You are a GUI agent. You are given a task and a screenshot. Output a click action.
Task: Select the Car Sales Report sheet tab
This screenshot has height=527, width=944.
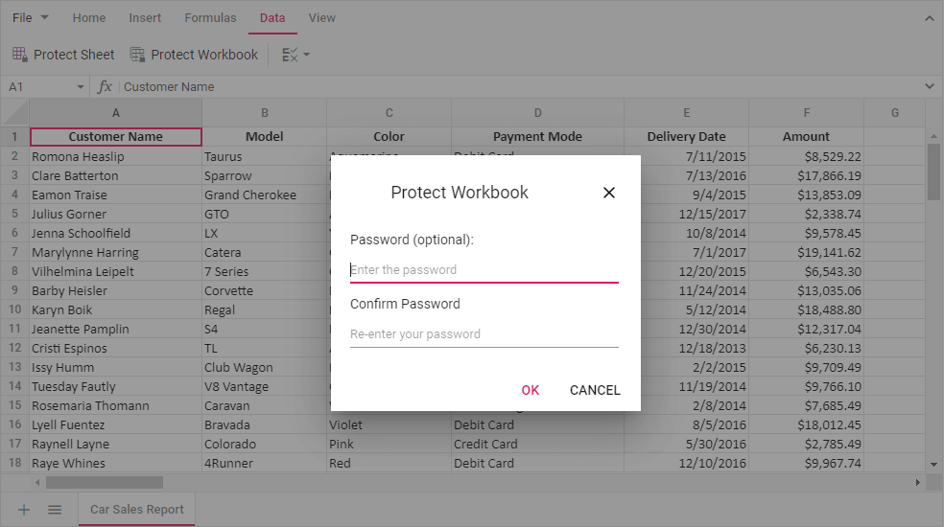137,510
